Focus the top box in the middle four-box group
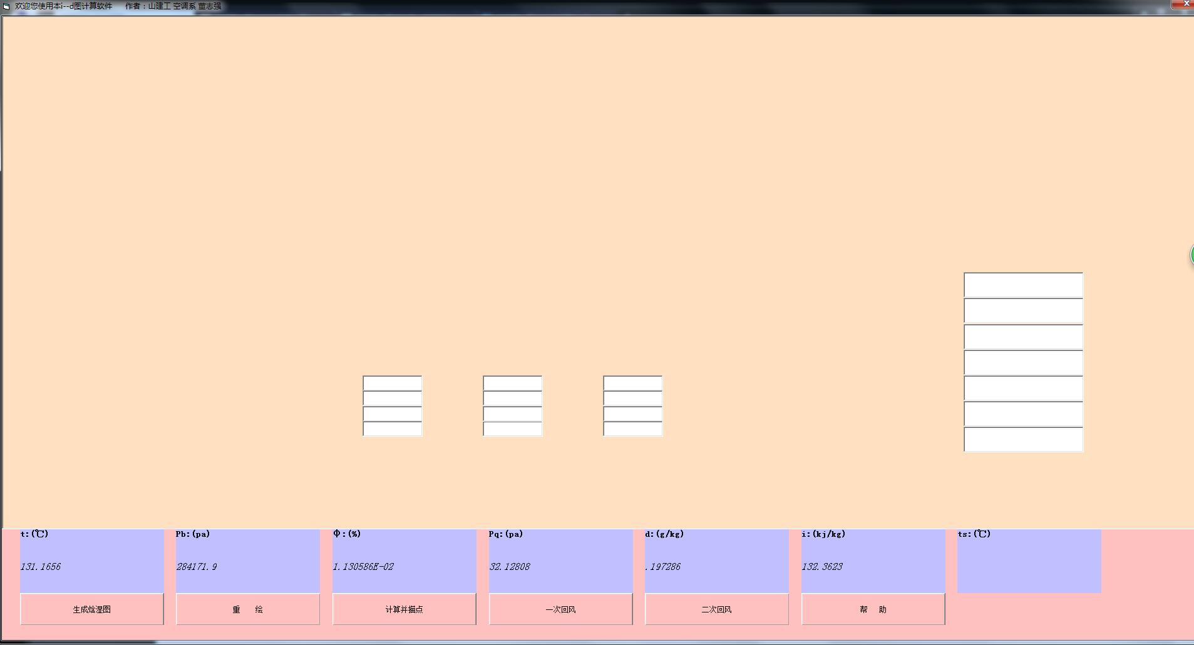The height and width of the screenshot is (645, 1194). tap(513, 383)
